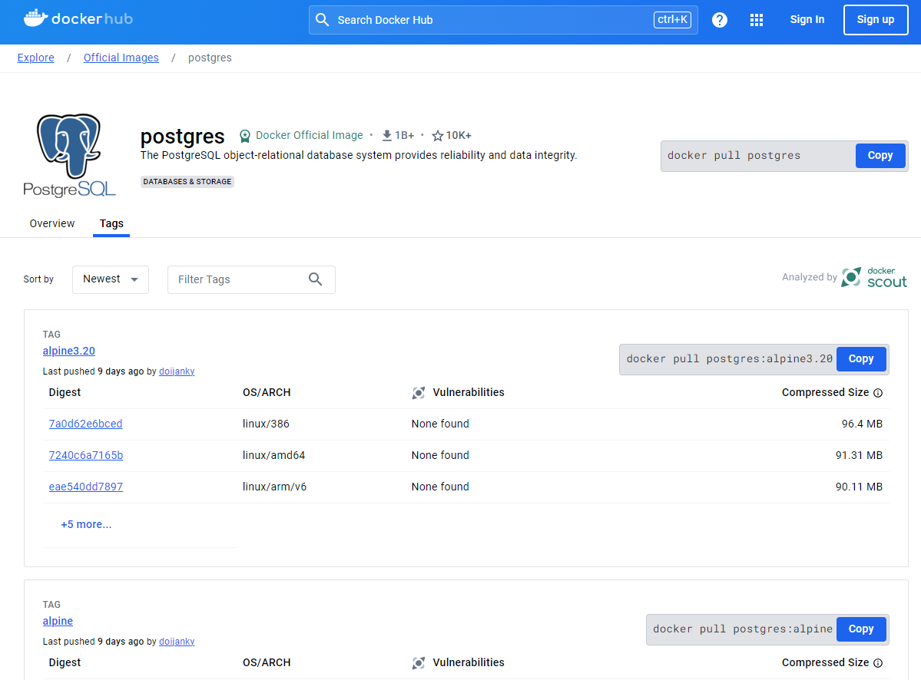Open the apps grid menu icon
921x680 pixels.
[757, 20]
